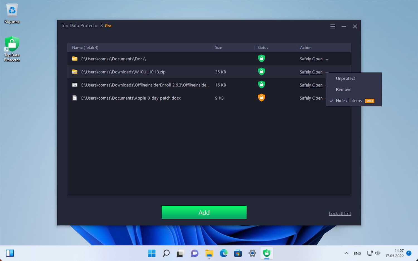
Task: Show hidden icons in the system tray
Action: (x=346, y=253)
